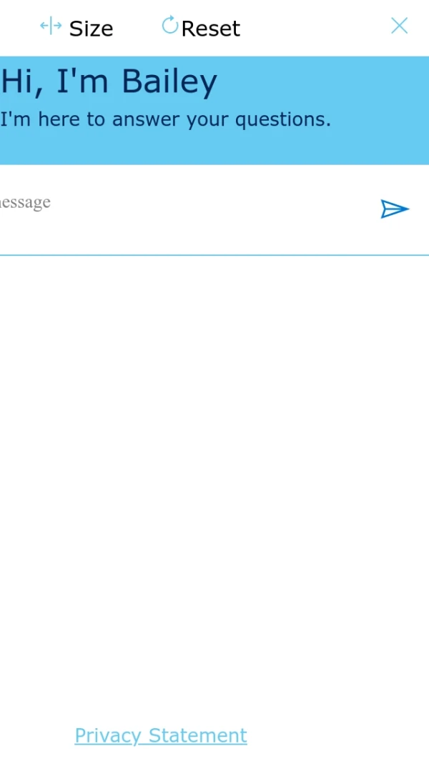Dismiss the chatbot using the X icon
The height and width of the screenshot is (761, 429).
click(400, 26)
